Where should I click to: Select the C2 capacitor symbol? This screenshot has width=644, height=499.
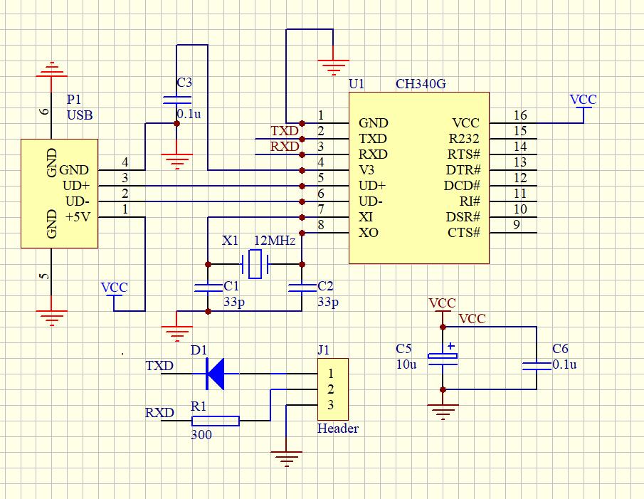(302, 288)
